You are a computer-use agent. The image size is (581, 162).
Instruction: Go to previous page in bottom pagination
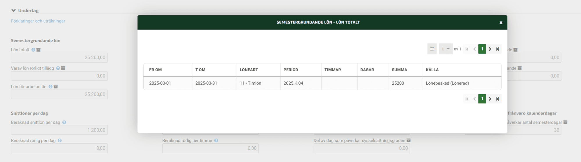pos(474,99)
